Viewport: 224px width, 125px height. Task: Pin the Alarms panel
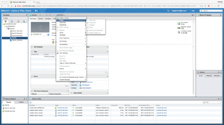[218, 72]
